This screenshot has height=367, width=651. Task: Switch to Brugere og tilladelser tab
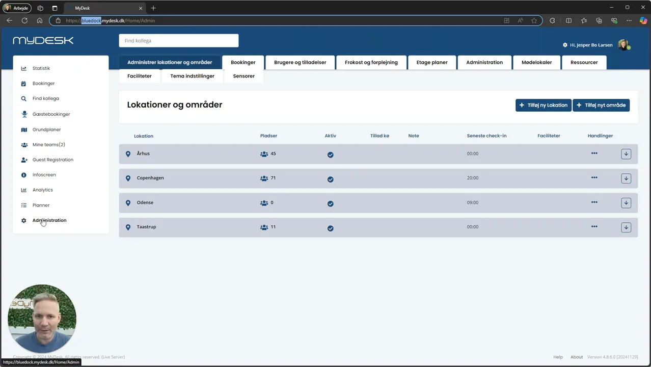[300, 62]
